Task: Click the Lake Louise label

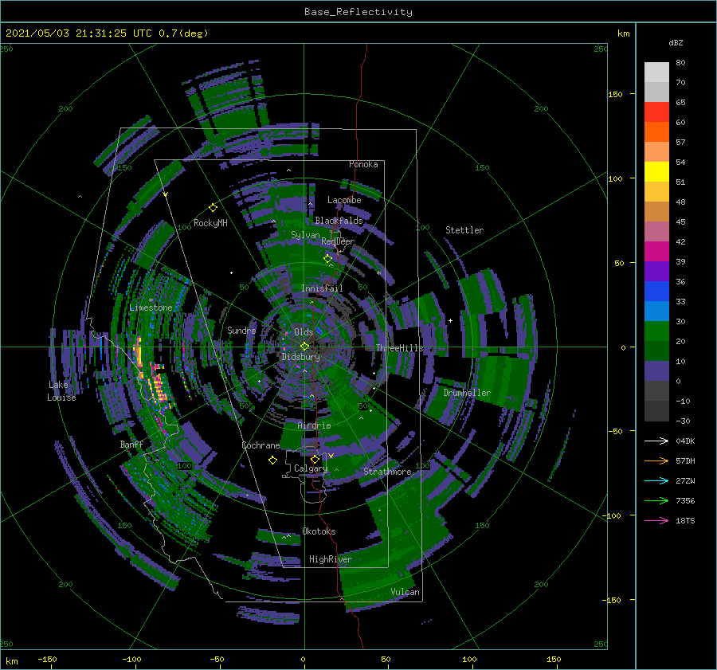Action: click(61, 391)
